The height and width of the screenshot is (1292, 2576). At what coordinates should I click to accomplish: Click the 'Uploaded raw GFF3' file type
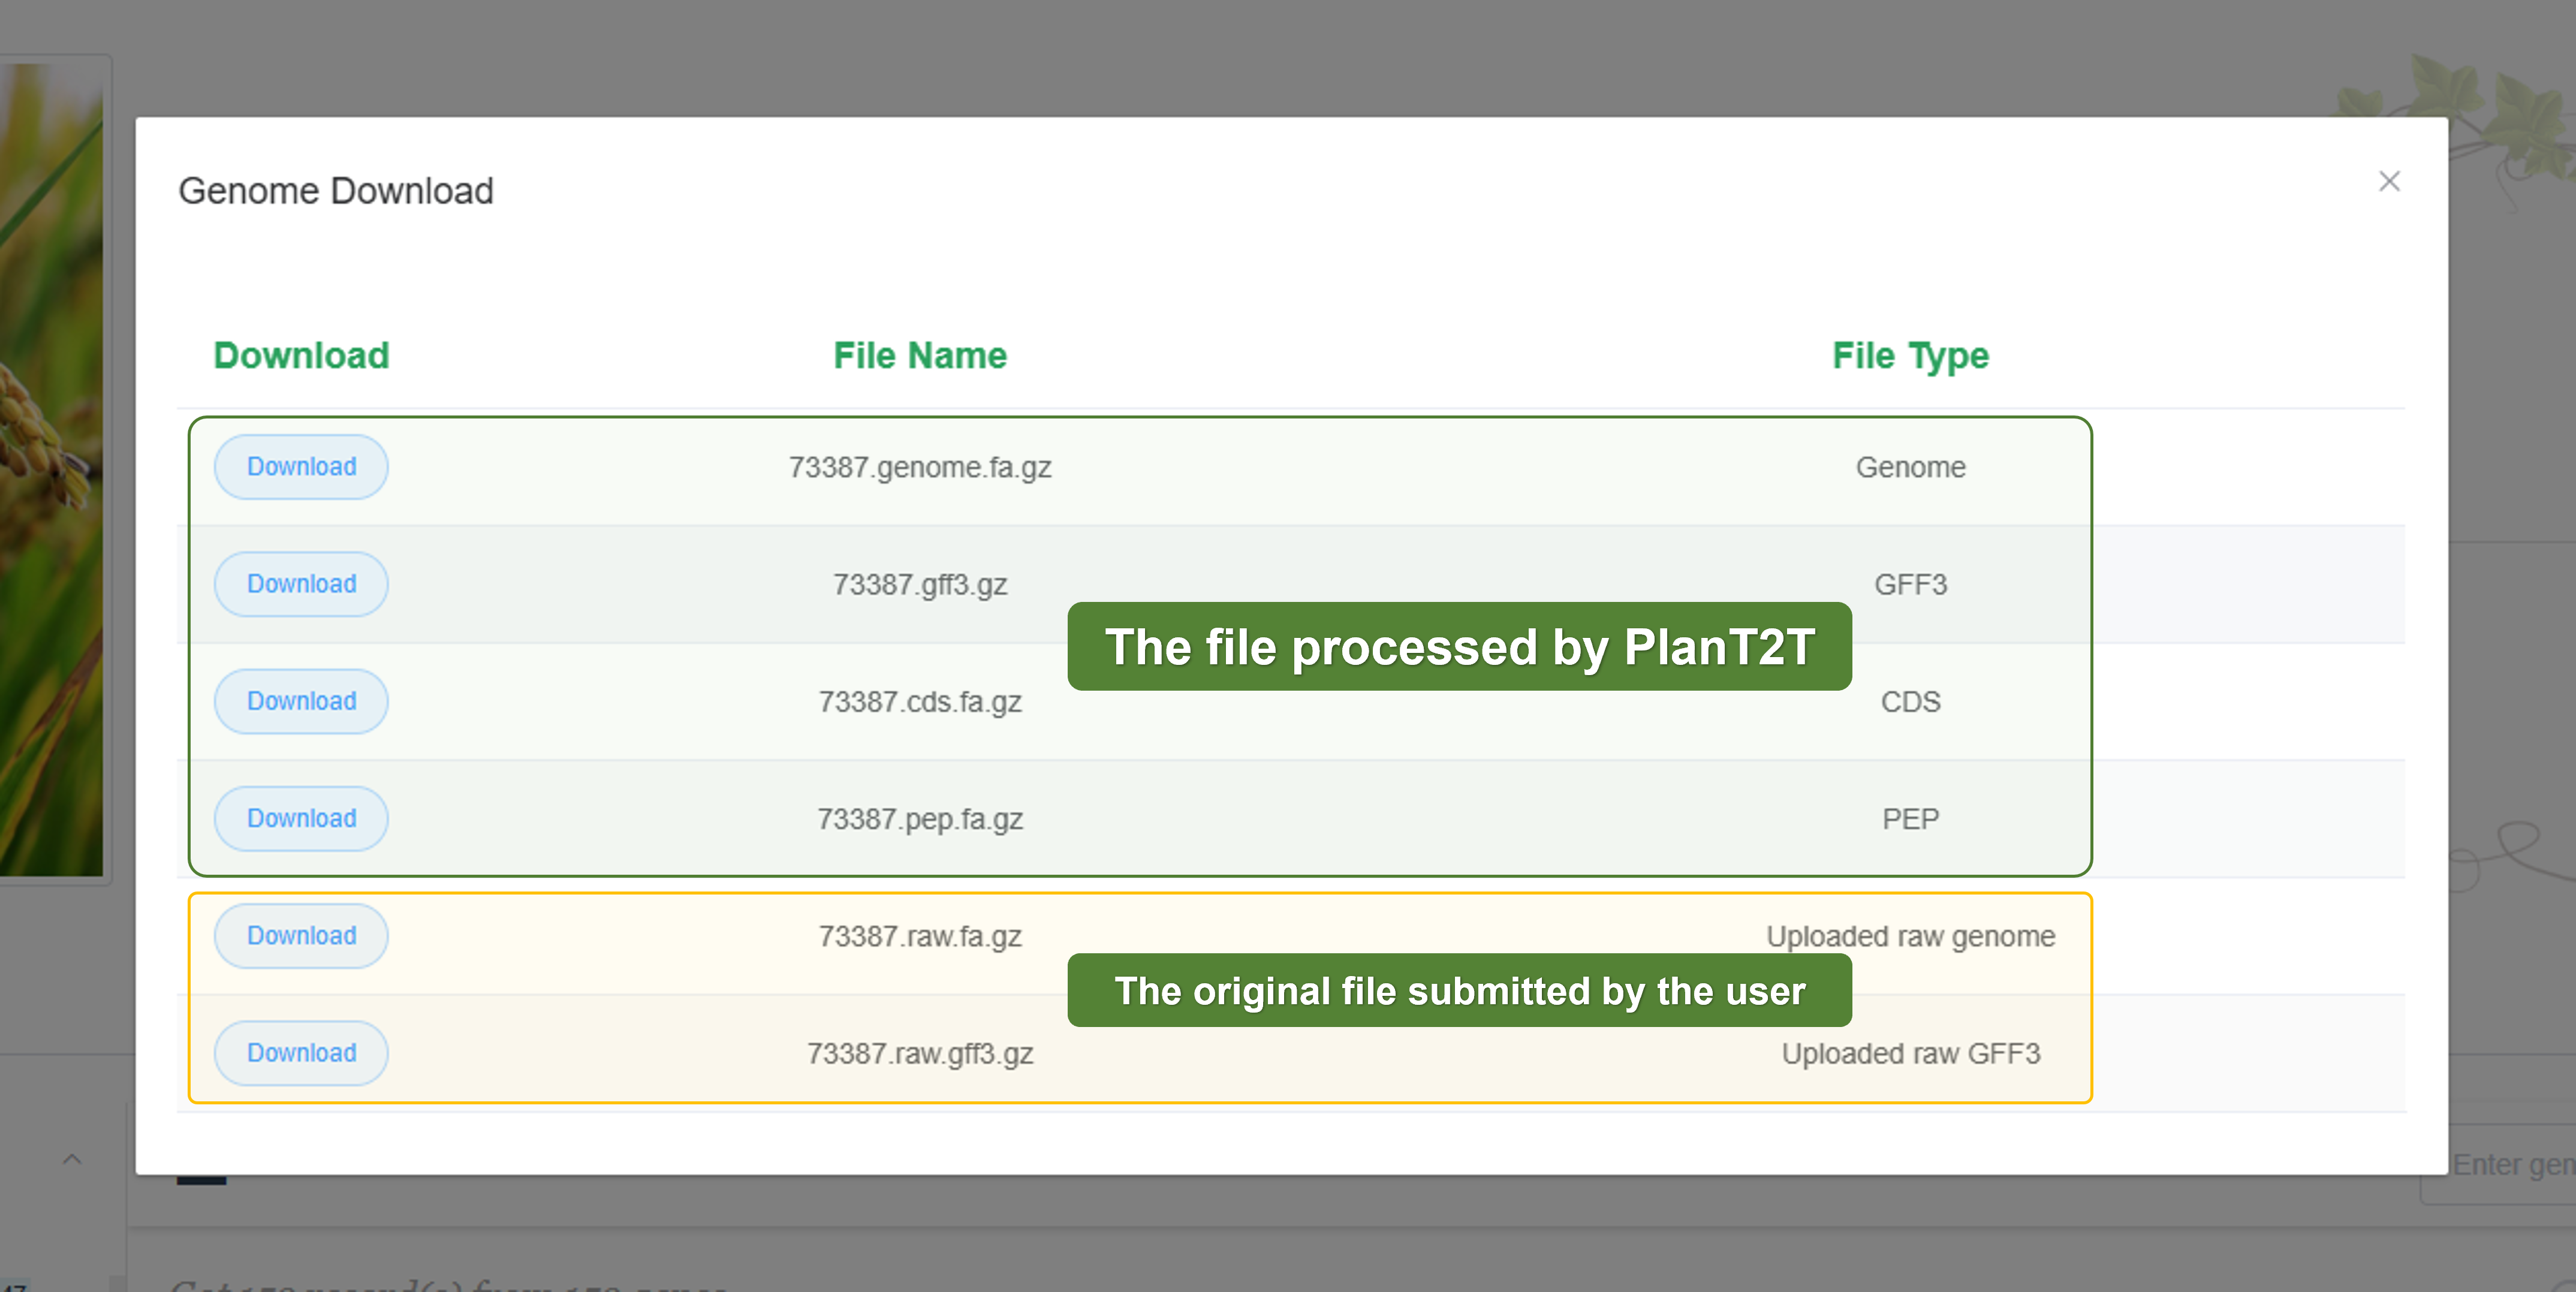pyautogui.click(x=1910, y=1054)
